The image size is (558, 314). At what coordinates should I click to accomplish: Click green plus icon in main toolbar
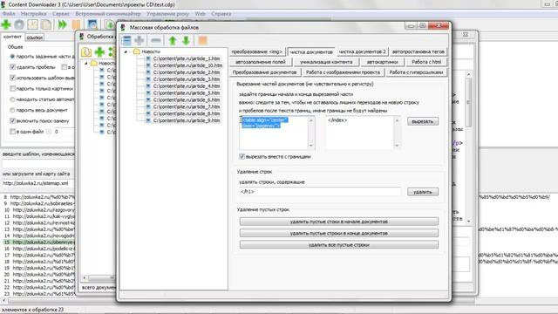6,24
